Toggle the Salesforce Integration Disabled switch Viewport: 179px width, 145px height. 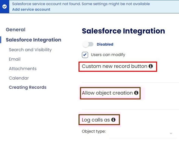[88, 44]
